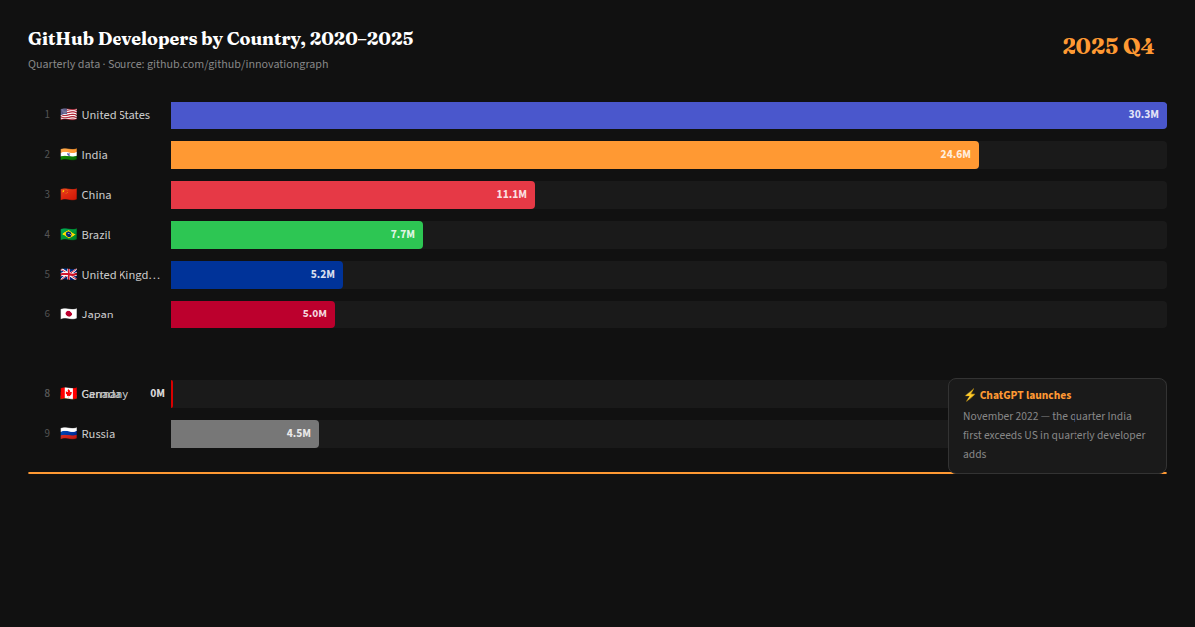Click rank number 2 beside India
1195x627 pixels.
(x=47, y=155)
